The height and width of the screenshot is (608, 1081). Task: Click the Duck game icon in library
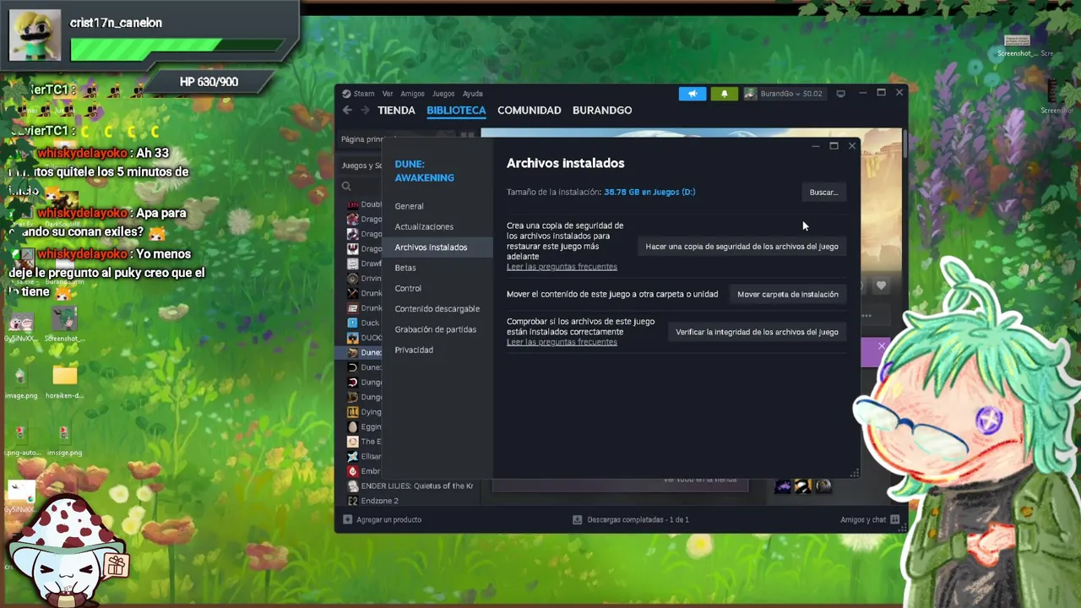click(x=352, y=323)
